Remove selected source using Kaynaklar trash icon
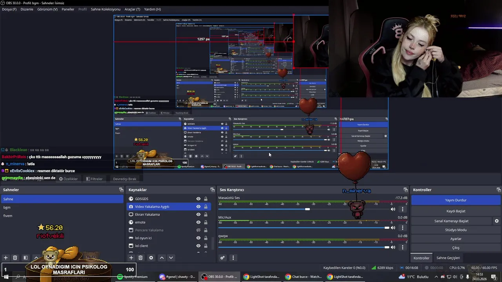 pyautogui.click(x=140, y=258)
